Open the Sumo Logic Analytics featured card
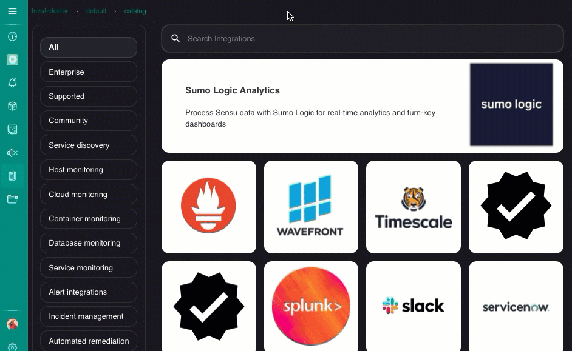The height and width of the screenshot is (351, 572). coord(363,106)
